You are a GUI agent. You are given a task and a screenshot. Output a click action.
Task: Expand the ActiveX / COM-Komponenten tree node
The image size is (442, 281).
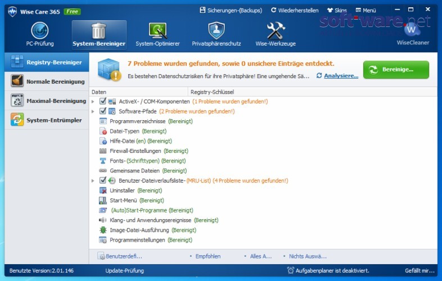tap(93, 102)
